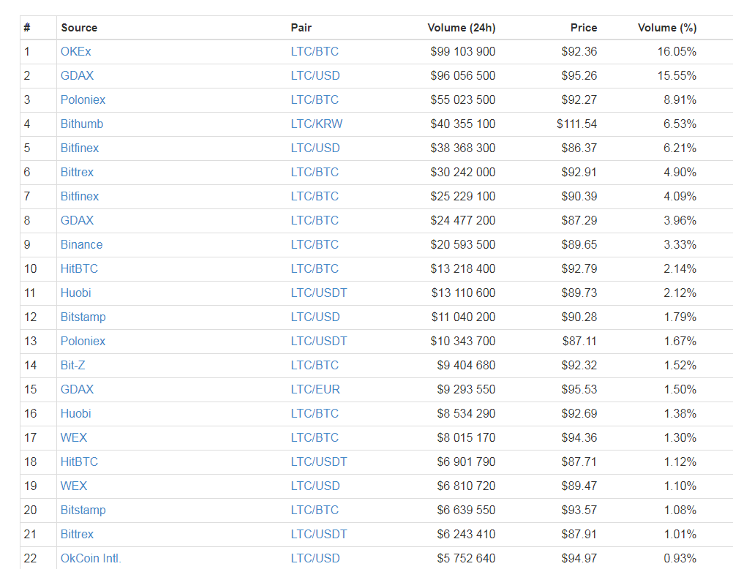The height and width of the screenshot is (569, 733).
Task: Open GDAX link in row 8
Action: (77, 220)
